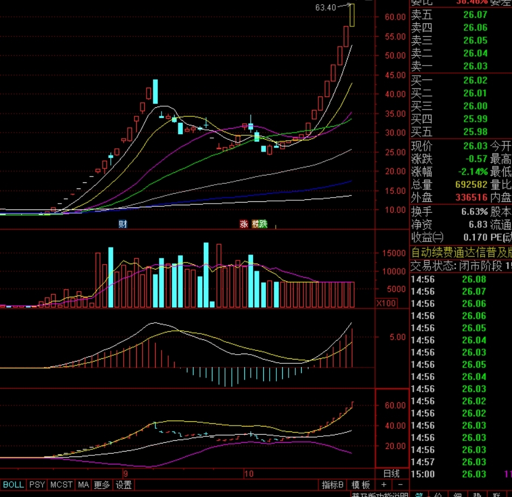
Task: Click the 净资 value 6.83
Action: point(478,224)
